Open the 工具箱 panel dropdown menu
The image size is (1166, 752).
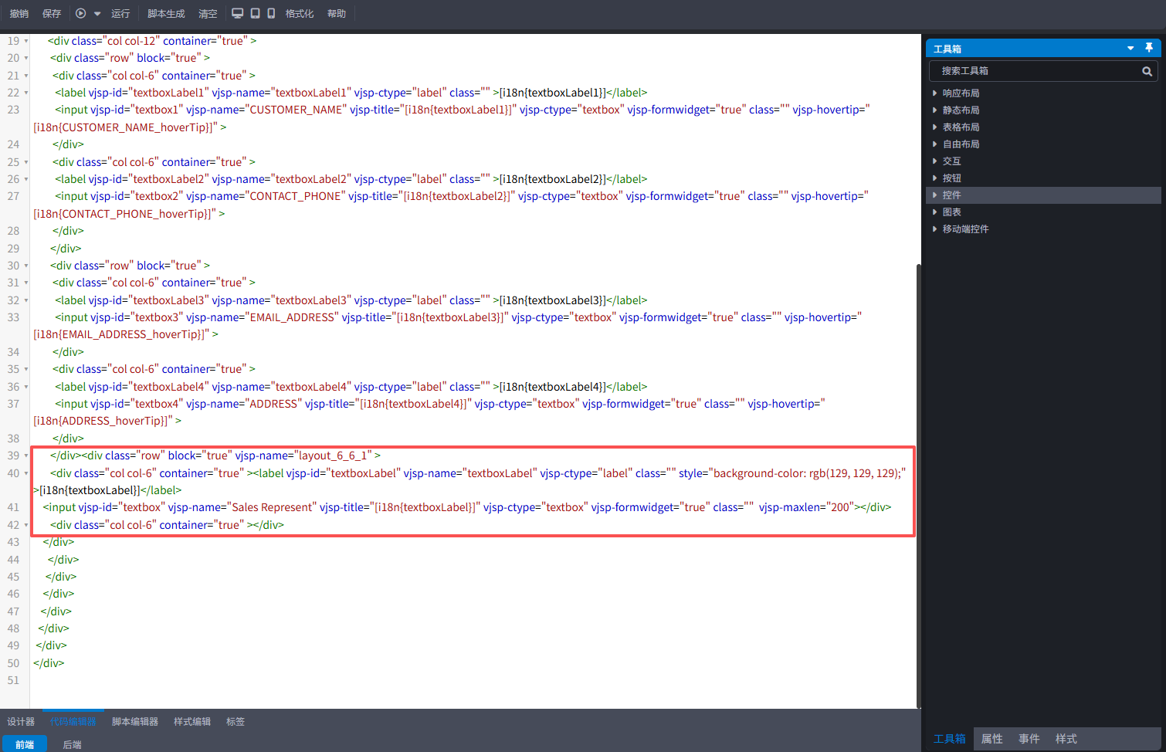(x=1130, y=48)
